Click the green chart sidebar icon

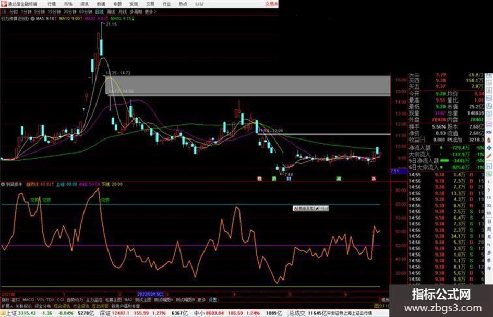(x=489, y=174)
